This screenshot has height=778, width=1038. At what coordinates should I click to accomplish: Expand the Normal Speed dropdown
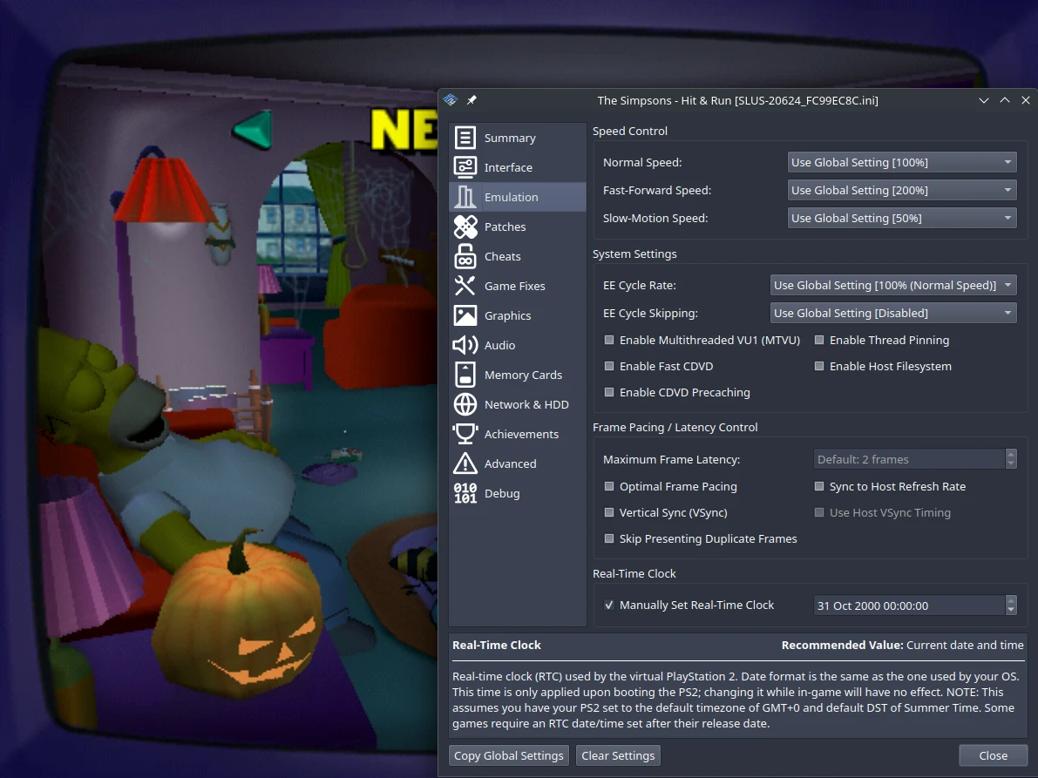(901, 163)
